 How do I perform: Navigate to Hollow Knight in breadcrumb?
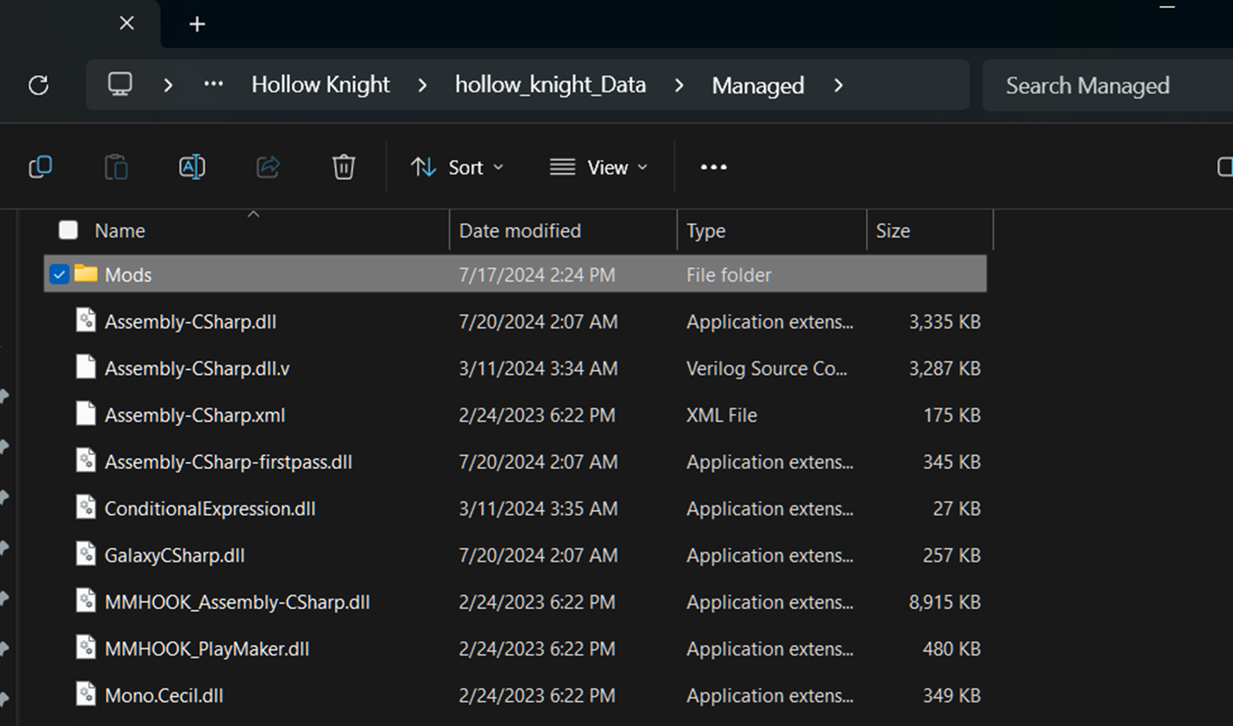[x=320, y=84]
